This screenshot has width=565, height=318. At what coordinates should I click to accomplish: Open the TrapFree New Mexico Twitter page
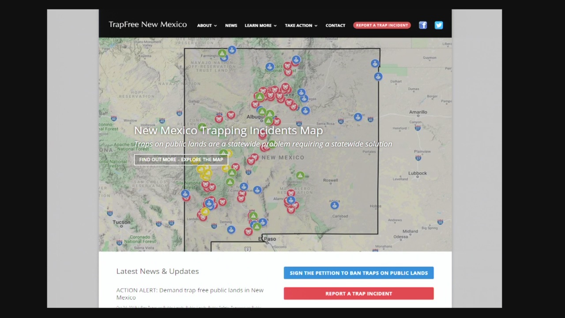coord(438,25)
